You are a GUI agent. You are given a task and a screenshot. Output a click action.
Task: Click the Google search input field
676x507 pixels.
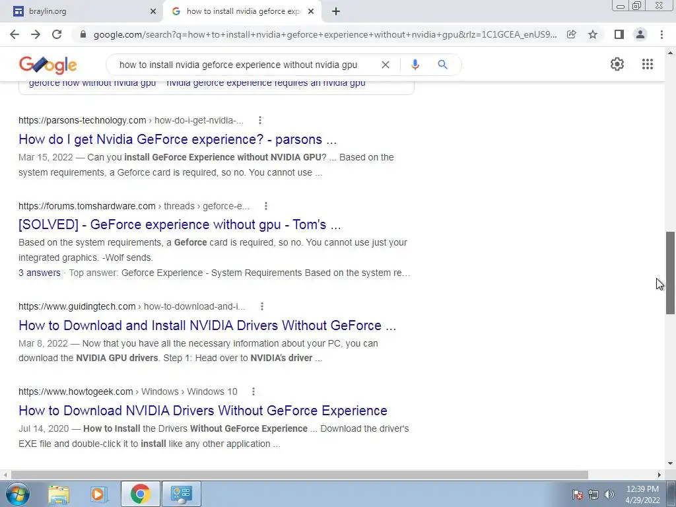238,65
